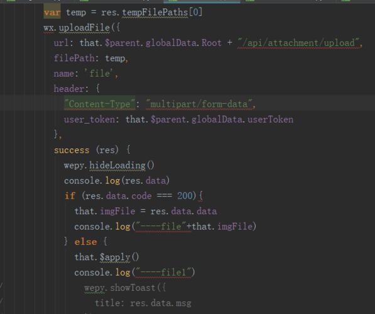Click the $apply method call
This screenshot has width=375, height=314.
pyautogui.click(x=115, y=257)
